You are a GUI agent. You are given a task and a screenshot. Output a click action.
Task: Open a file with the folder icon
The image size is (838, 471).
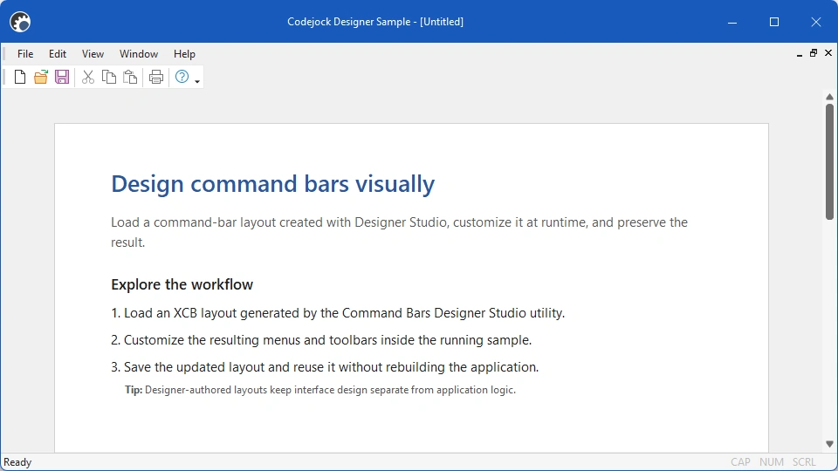[41, 77]
